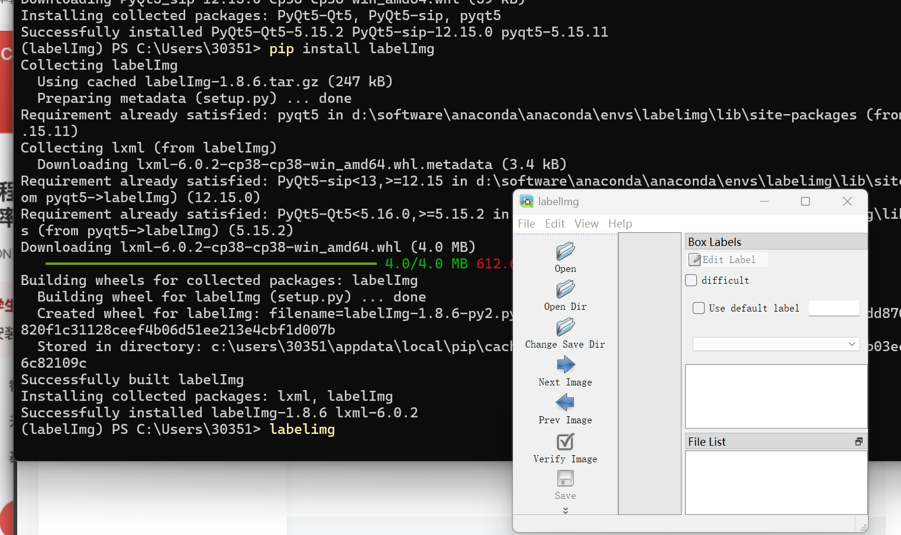Click 'Collecting lxml (from labelImg)' line
The image size is (901, 535).
click(x=149, y=148)
